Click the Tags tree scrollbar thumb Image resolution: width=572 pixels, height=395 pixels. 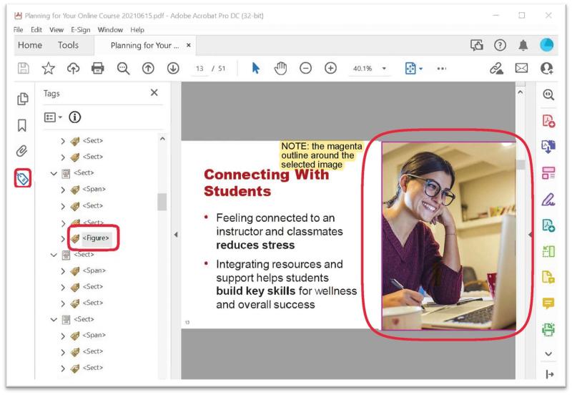pyautogui.click(x=162, y=202)
